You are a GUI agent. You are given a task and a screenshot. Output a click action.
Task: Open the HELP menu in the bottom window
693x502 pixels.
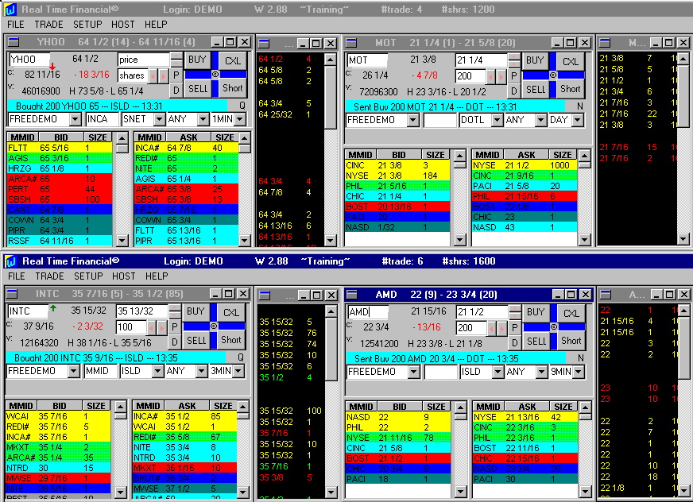coord(157,276)
